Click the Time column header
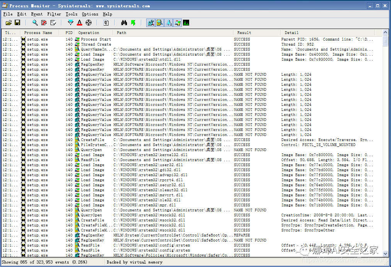The image size is (391, 267). point(12,33)
